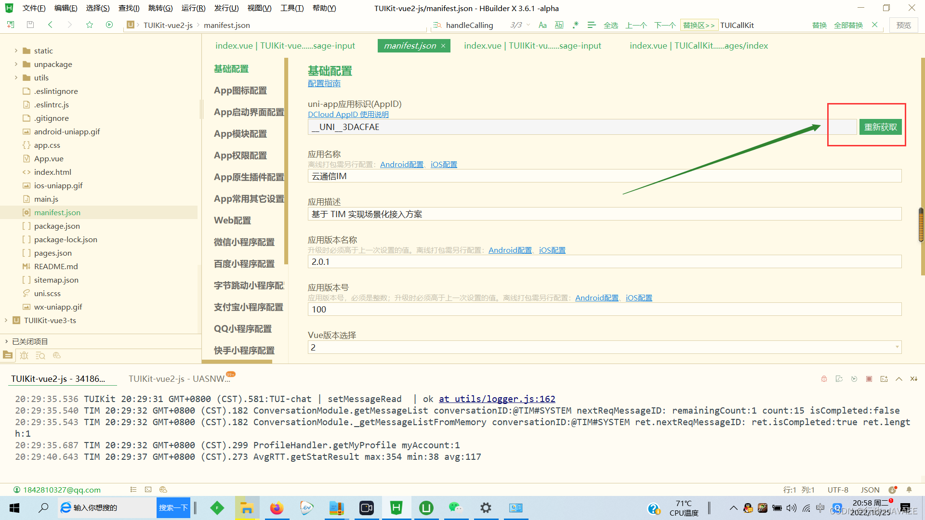Click 全部替换 to replace all
This screenshot has height=520, width=925.
848,25
